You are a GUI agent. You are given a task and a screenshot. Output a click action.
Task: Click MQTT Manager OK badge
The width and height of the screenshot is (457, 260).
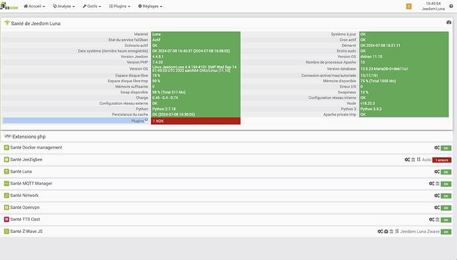(446, 184)
